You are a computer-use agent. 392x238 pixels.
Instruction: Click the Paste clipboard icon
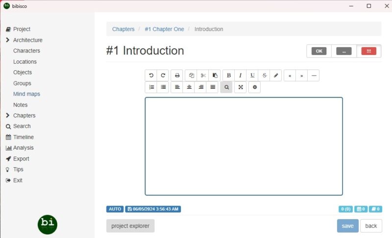pos(215,76)
